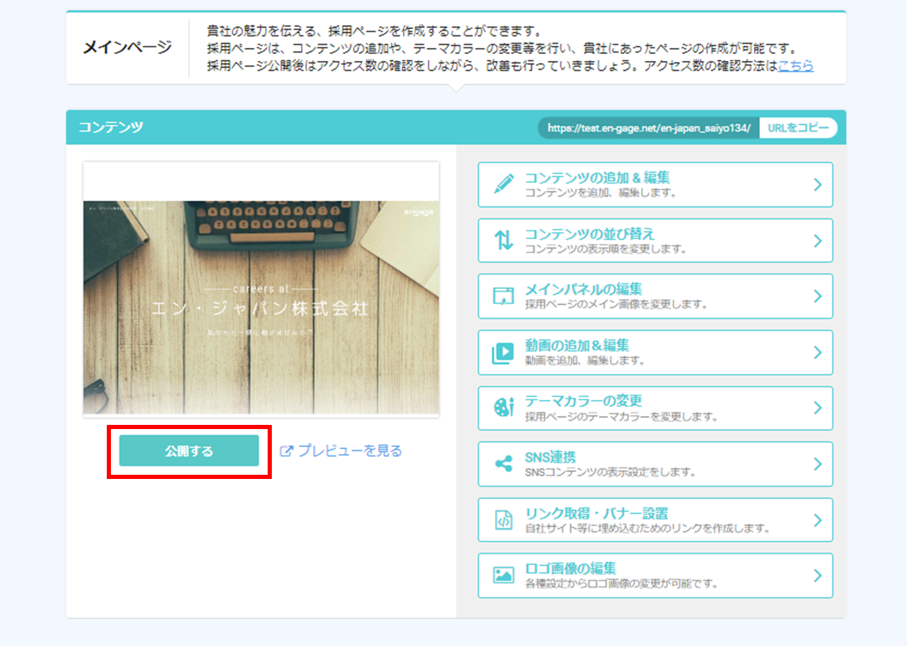Open the プレビューを見る preview link
This screenshot has height=646, width=907.
click(x=349, y=451)
